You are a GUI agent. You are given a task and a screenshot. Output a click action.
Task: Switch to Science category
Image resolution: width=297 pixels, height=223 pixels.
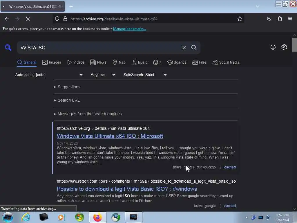click(x=177, y=62)
